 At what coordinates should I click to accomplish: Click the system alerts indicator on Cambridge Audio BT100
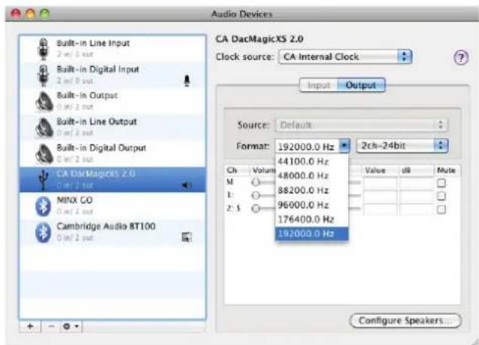[186, 237]
